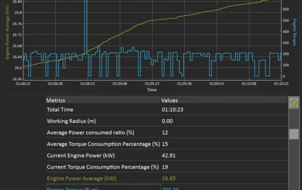Click the 01:08:53 time tick label
302x190 pixels.
[87, 84]
